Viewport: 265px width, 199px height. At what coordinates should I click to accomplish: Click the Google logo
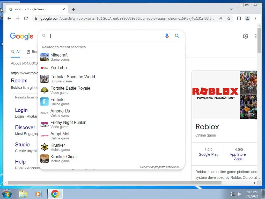click(x=22, y=36)
